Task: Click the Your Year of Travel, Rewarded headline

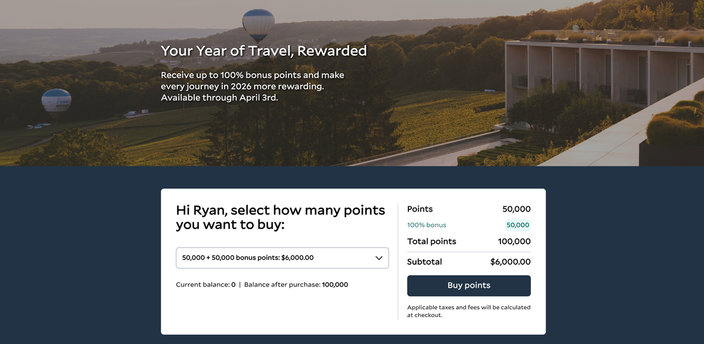Action: point(263,51)
